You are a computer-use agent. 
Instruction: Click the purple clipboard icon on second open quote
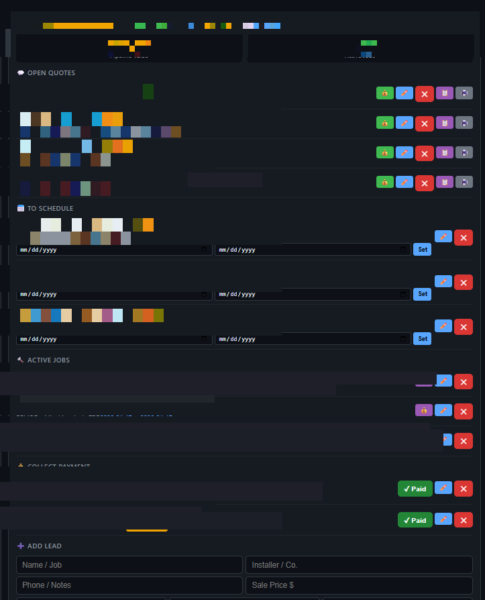[444, 123]
